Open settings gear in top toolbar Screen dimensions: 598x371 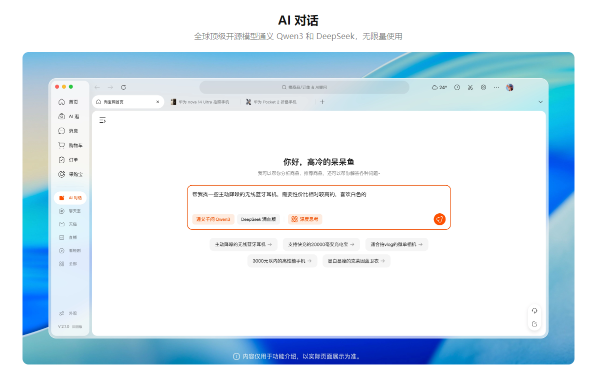click(483, 87)
